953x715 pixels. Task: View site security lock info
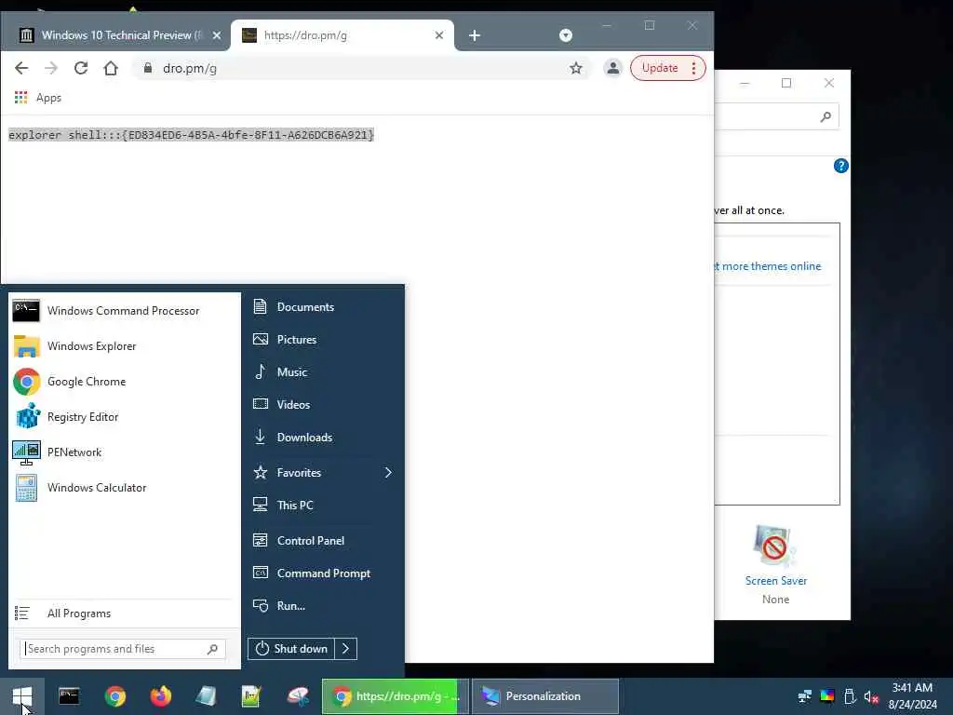148,68
